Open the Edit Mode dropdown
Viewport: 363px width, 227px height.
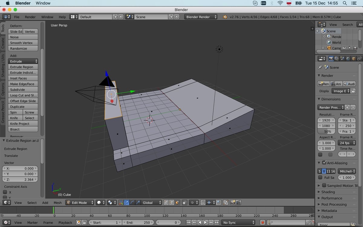pos(79,202)
